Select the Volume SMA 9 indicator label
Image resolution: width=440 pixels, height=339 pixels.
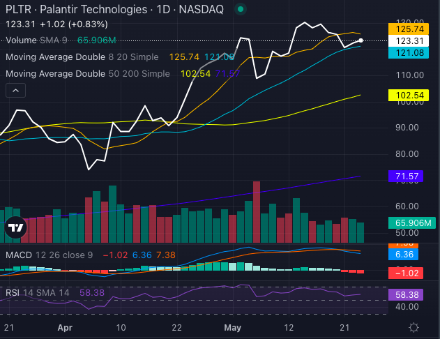[x=36, y=40]
